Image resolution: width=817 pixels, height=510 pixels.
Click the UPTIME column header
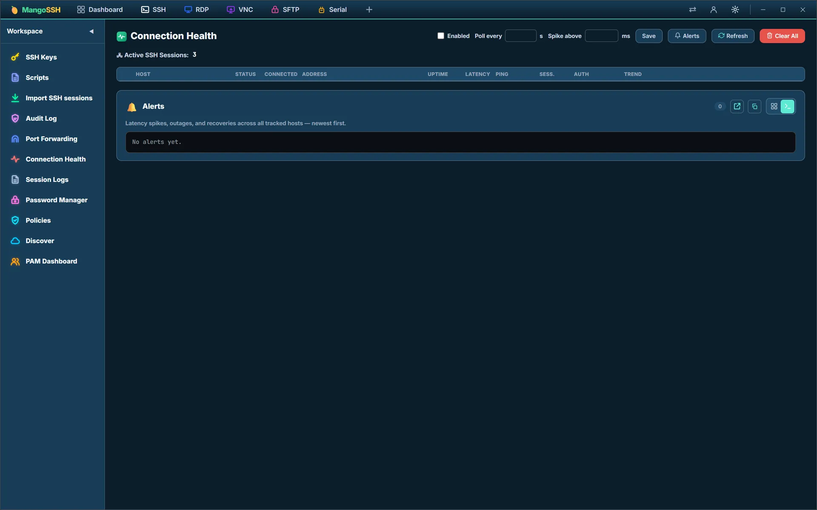438,74
